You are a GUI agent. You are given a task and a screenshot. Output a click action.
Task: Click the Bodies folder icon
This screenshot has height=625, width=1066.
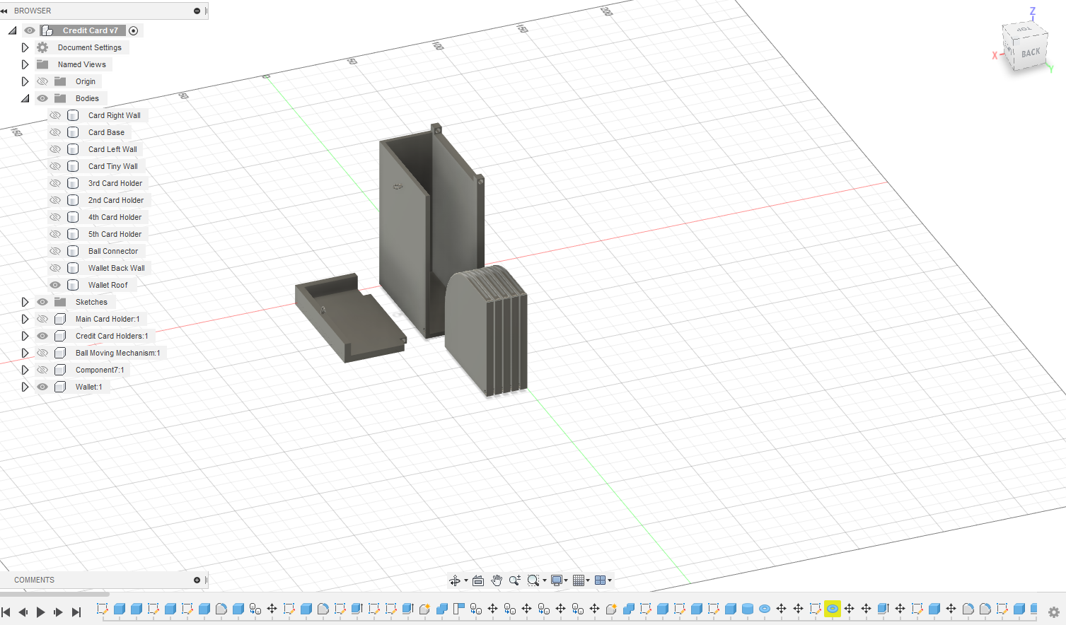pos(60,98)
